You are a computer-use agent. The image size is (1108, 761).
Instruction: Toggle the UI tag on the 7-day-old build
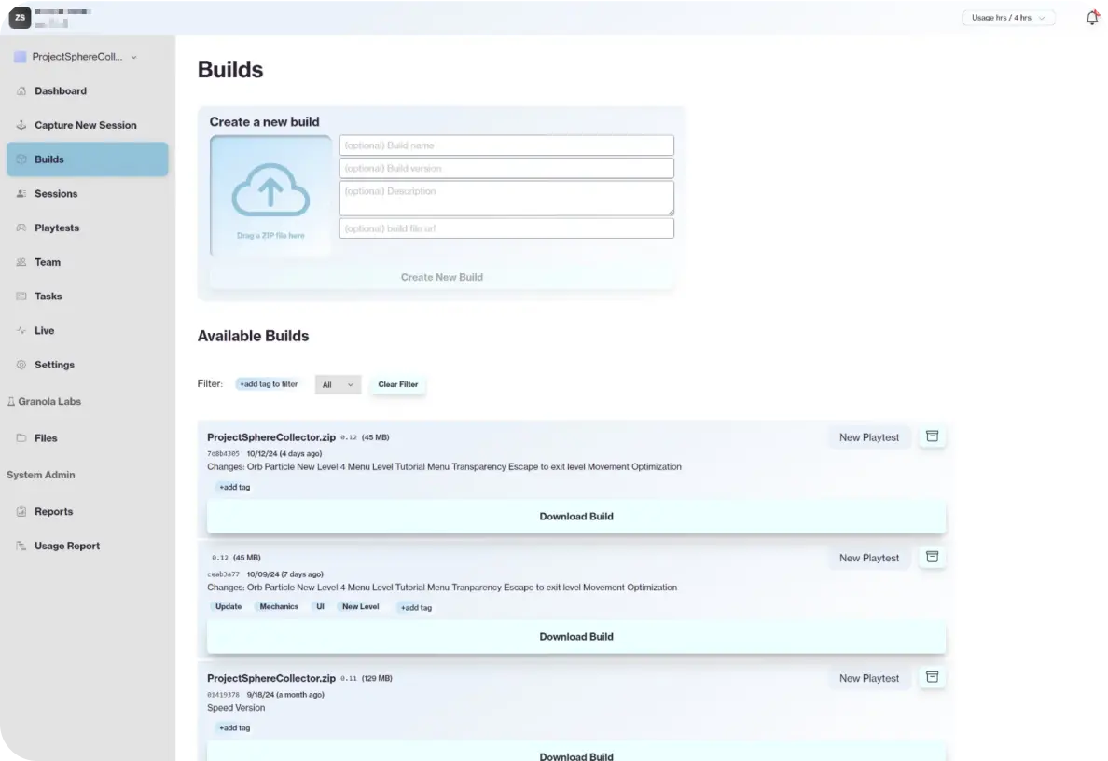(x=320, y=606)
